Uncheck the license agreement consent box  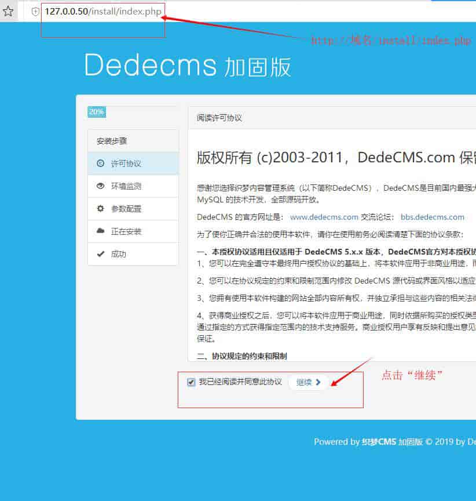coord(191,382)
